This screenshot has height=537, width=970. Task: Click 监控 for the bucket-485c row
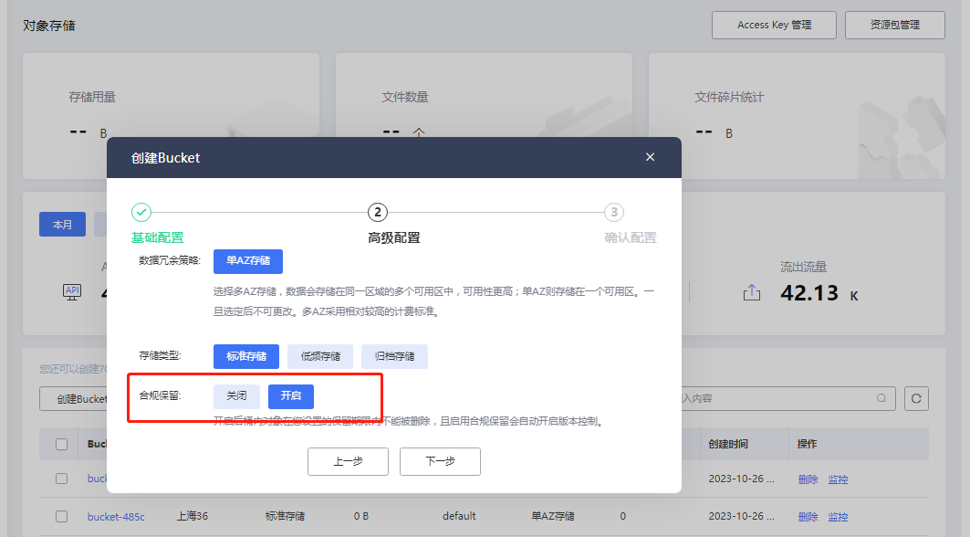[x=838, y=516]
